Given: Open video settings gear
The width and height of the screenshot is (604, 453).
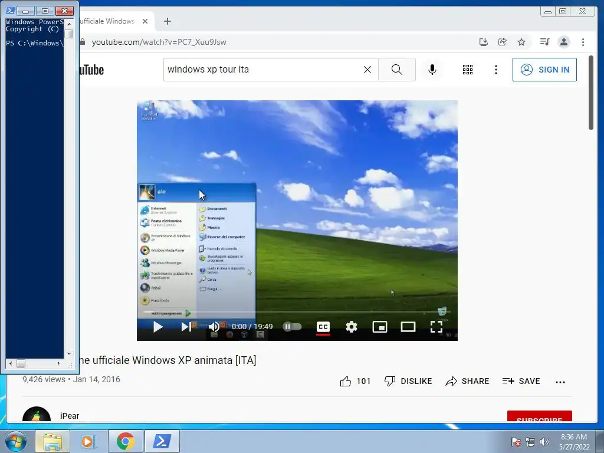Looking at the screenshot, I should coord(352,327).
